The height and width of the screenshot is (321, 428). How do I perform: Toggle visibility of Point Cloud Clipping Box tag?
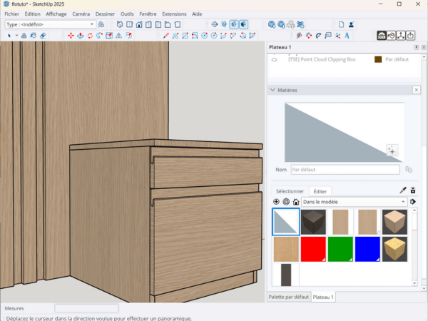click(x=275, y=59)
